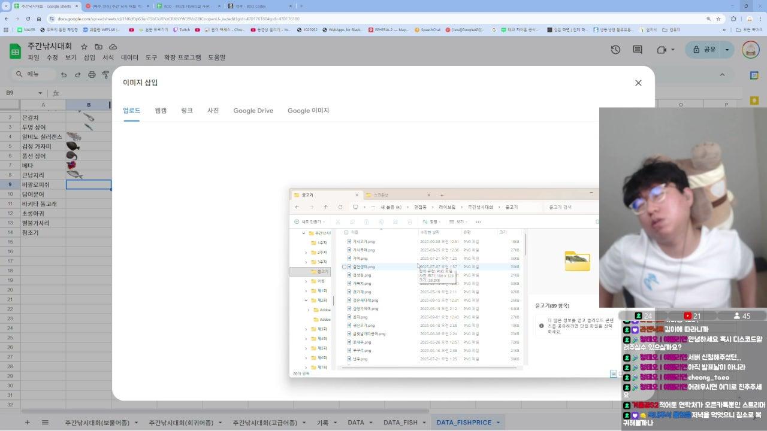Click the print icon in toolbar
The image size is (767, 431).
tap(92, 75)
